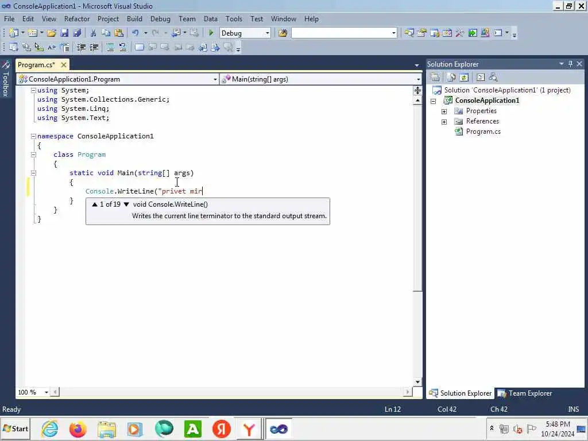Open the Toolbox icon with crossed tools
This screenshot has width=588, height=441.
click(460, 33)
